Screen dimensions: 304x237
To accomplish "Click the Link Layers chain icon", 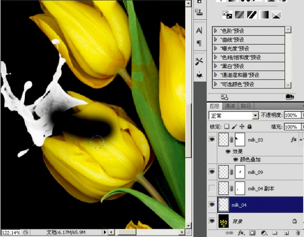I will (229, 233).
